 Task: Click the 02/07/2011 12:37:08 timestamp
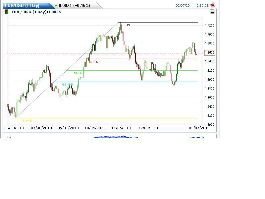[192, 5]
